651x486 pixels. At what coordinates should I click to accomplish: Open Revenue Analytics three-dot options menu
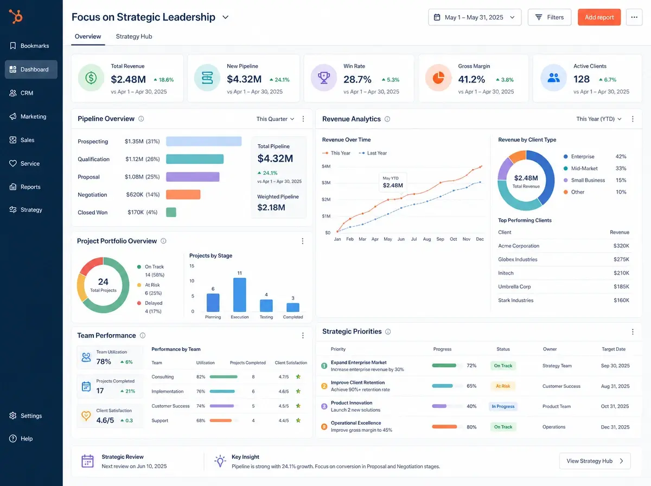coord(633,119)
